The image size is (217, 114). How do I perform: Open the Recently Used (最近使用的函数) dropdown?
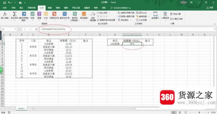pyautogui.click(x=24, y=16)
